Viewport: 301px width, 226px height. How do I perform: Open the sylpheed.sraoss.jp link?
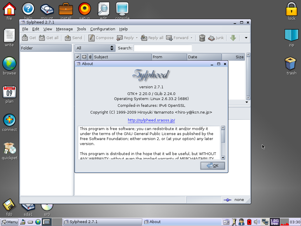pos(151,120)
